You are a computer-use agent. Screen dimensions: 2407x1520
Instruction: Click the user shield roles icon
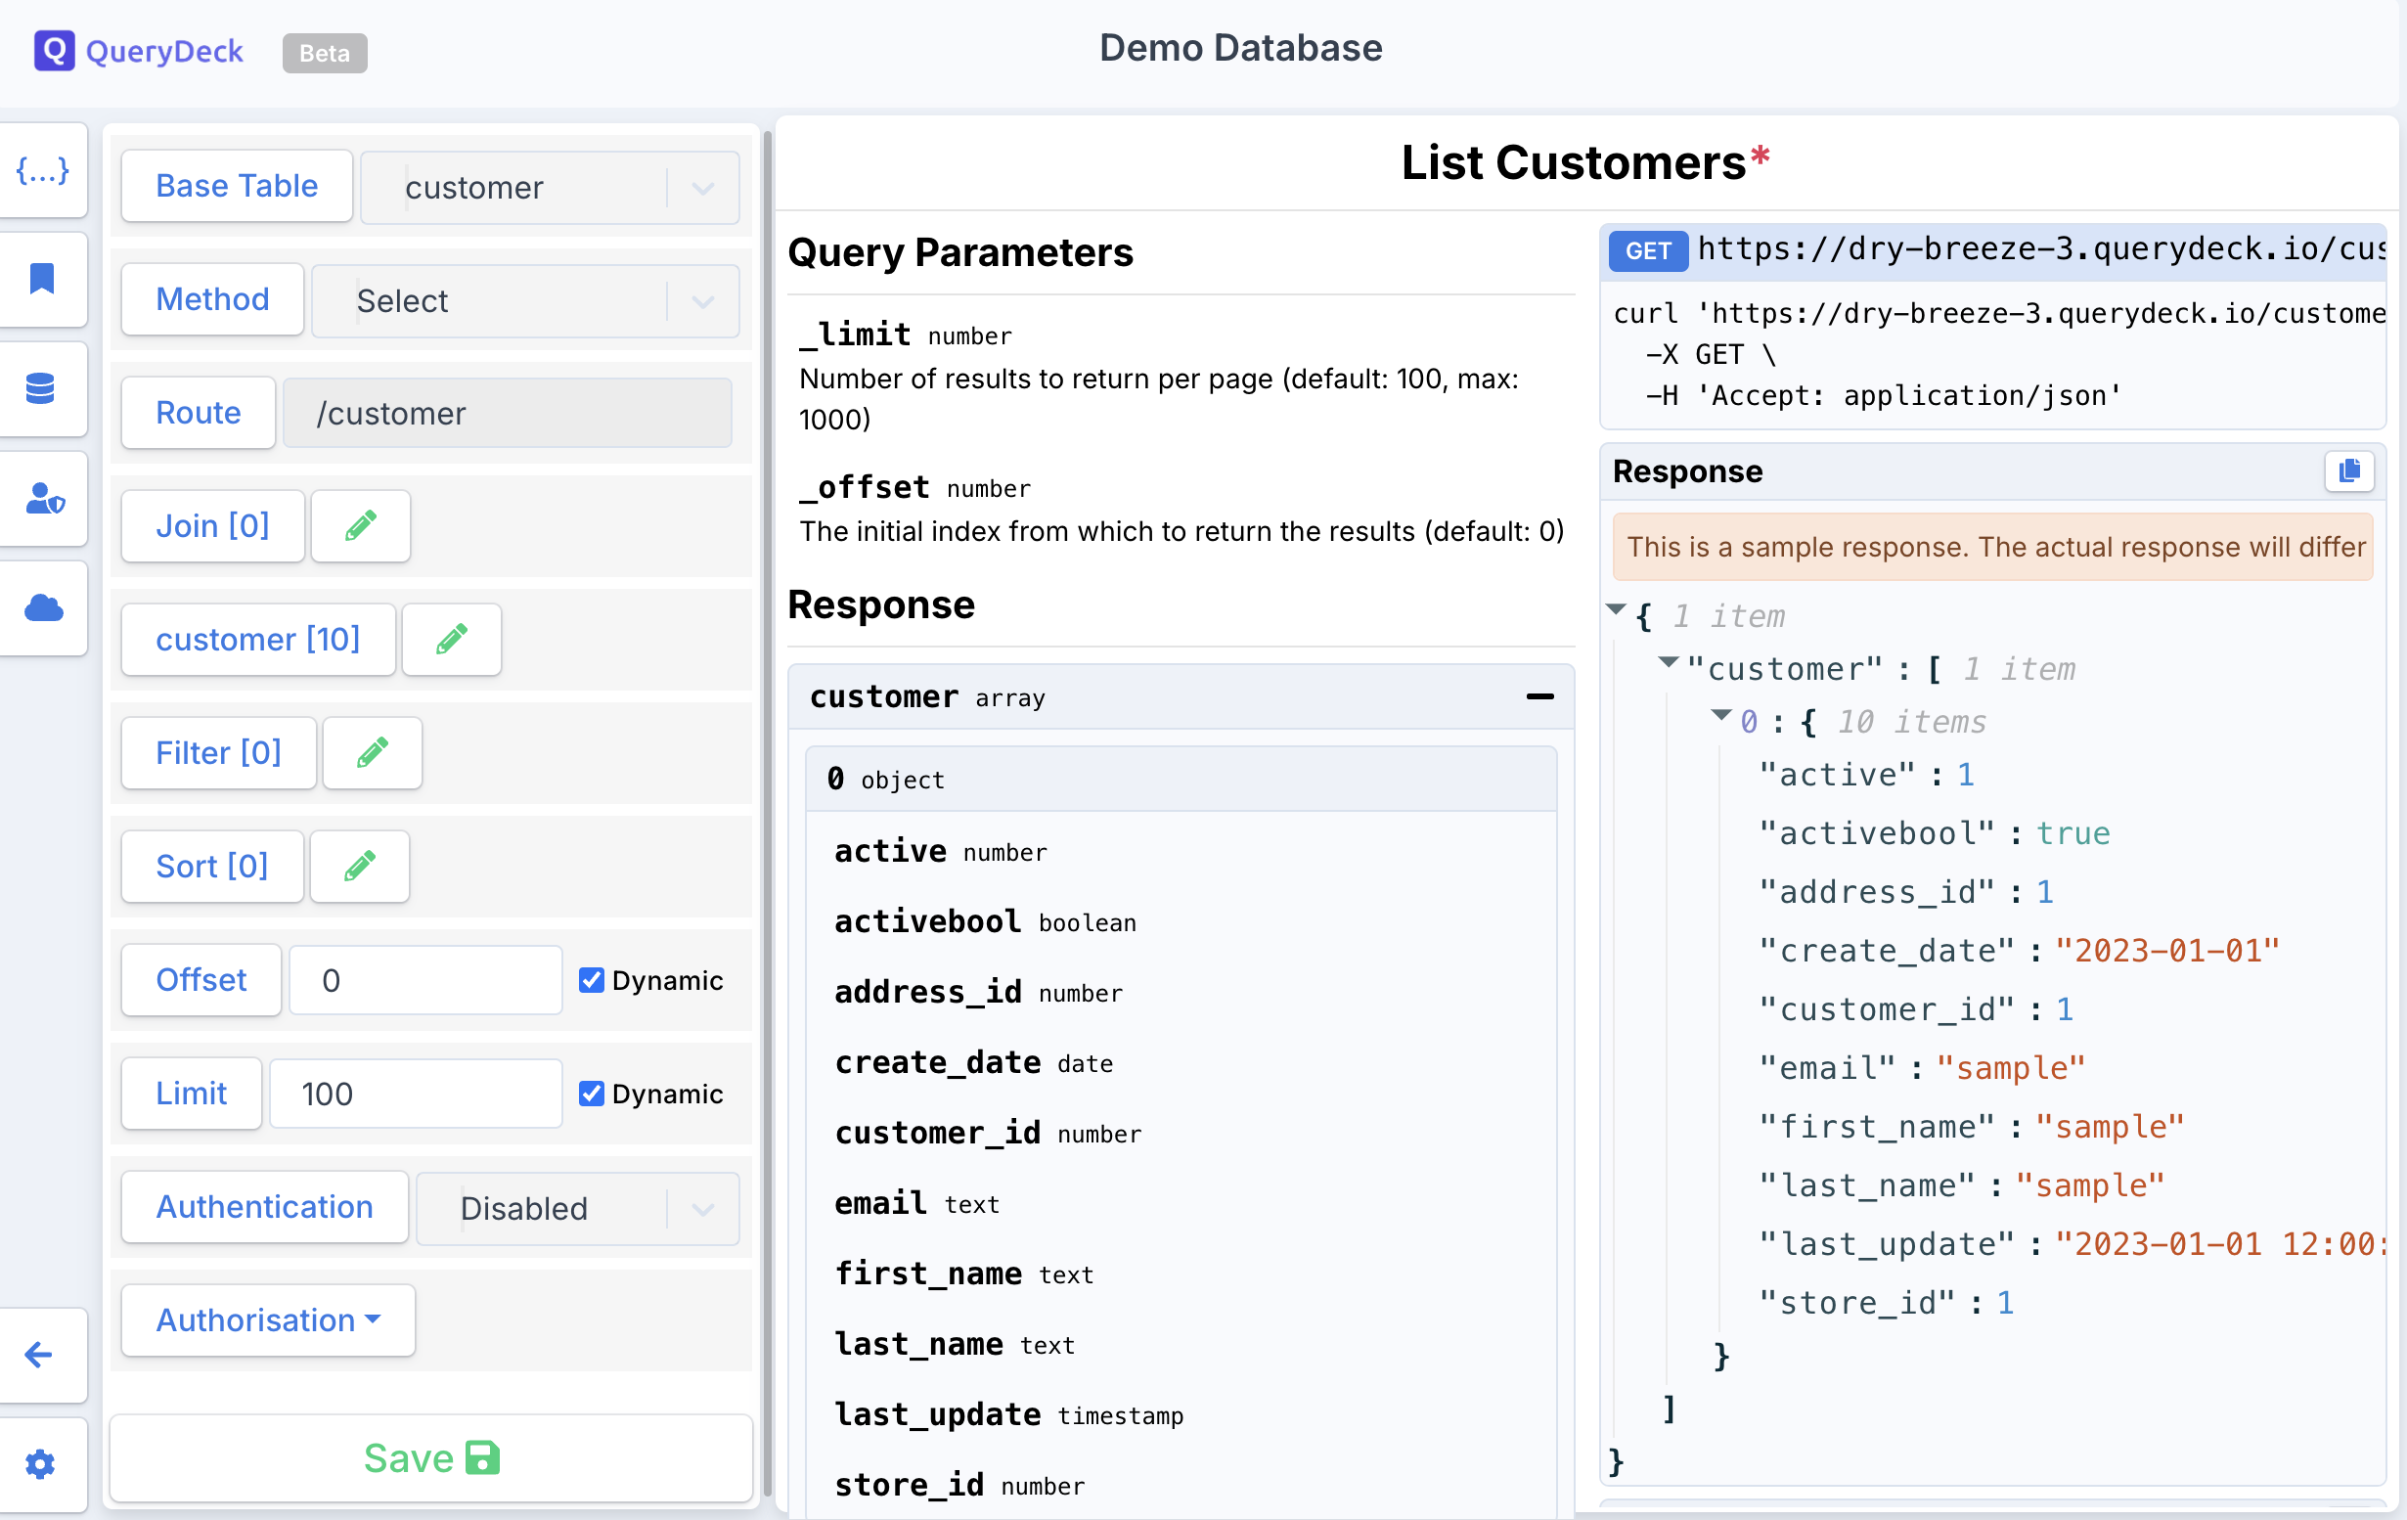click(44, 499)
